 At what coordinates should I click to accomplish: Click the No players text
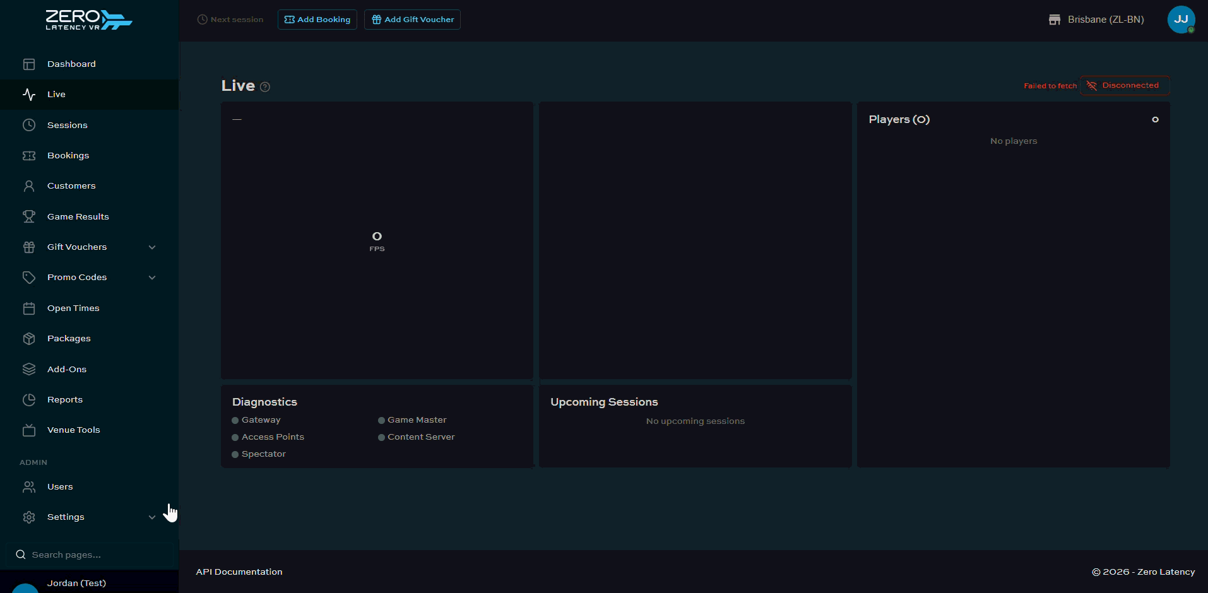point(1014,141)
